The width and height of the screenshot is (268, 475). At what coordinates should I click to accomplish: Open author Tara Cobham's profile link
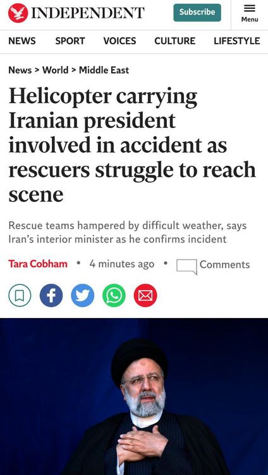(x=38, y=264)
